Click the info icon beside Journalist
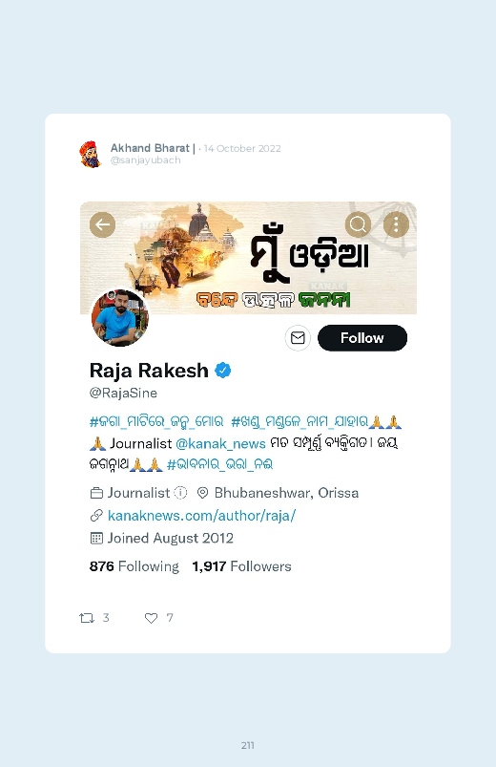 (181, 493)
